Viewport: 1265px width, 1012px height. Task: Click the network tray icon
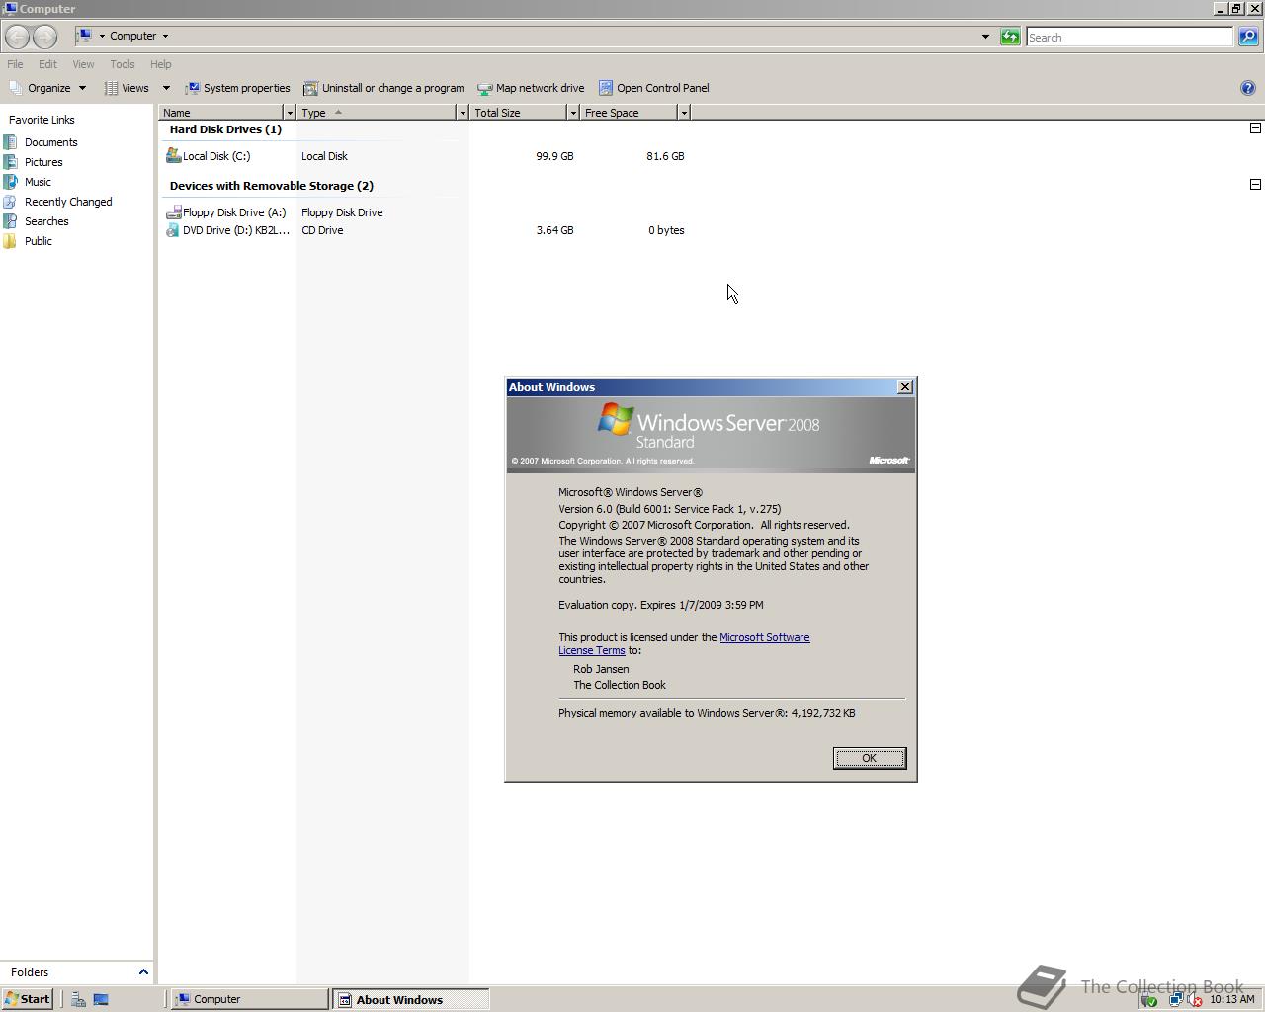[1175, 999]
